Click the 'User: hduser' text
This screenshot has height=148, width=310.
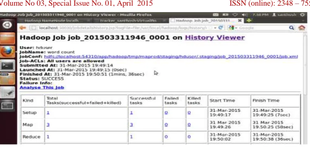pos(36,48)
